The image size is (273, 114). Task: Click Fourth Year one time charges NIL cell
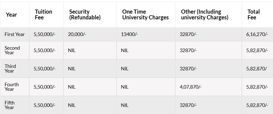(125, 87)
